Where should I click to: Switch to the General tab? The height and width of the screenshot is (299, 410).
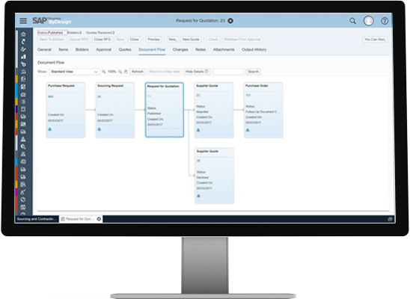point(44,49)
